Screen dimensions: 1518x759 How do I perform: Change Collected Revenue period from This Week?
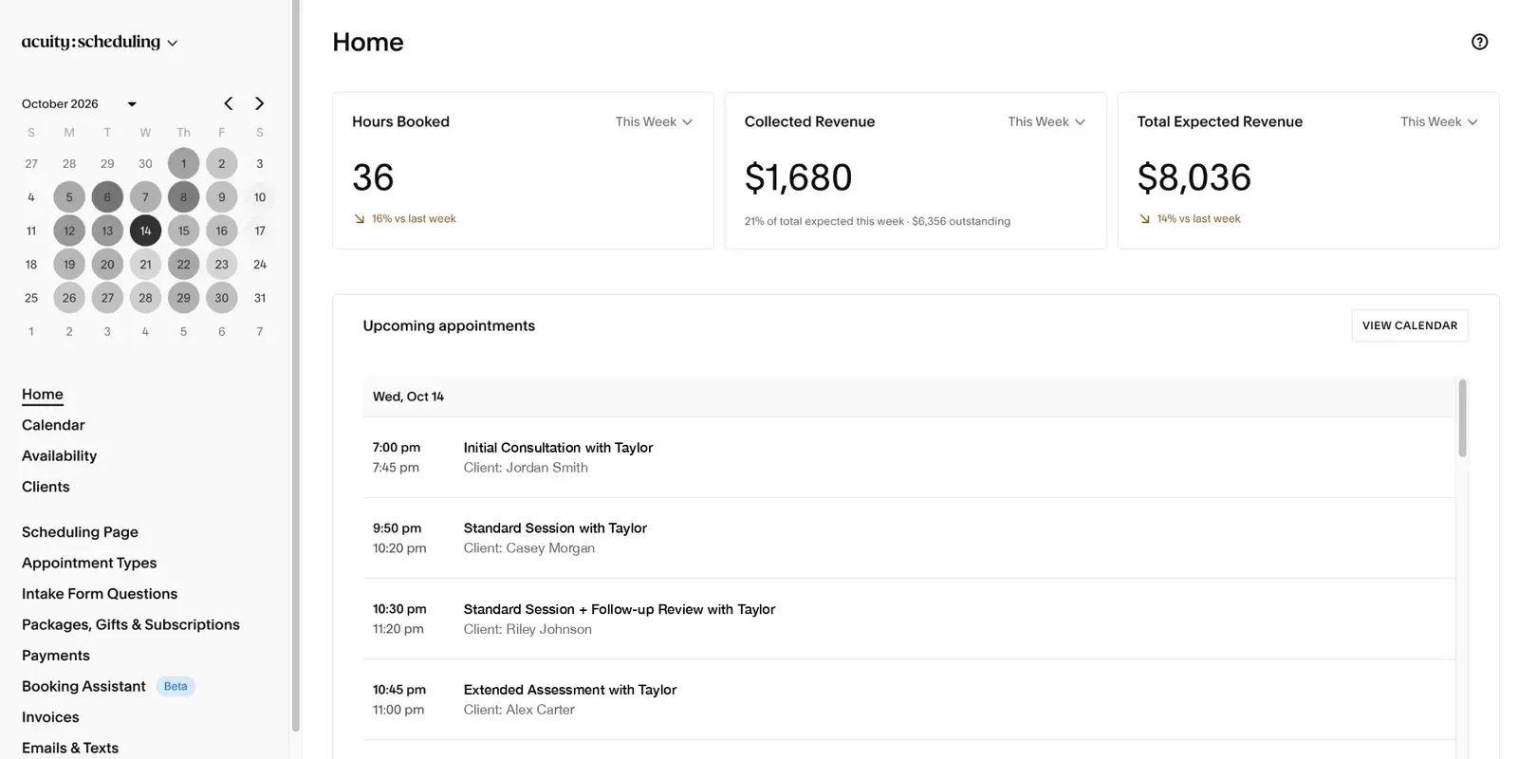[x=1046, y=121]
